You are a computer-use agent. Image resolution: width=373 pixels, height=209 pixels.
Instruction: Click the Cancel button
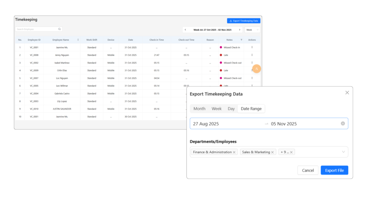click(308, 170)
